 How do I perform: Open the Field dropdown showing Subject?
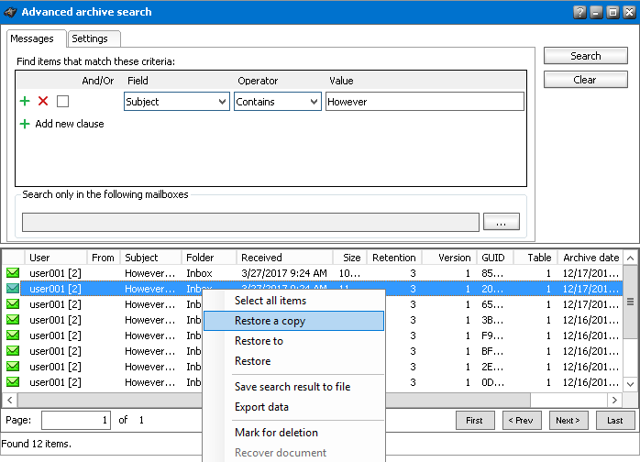coord(176,102)
